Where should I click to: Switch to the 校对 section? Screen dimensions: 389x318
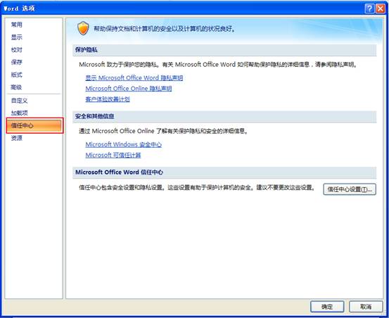[x=17, y=50]
